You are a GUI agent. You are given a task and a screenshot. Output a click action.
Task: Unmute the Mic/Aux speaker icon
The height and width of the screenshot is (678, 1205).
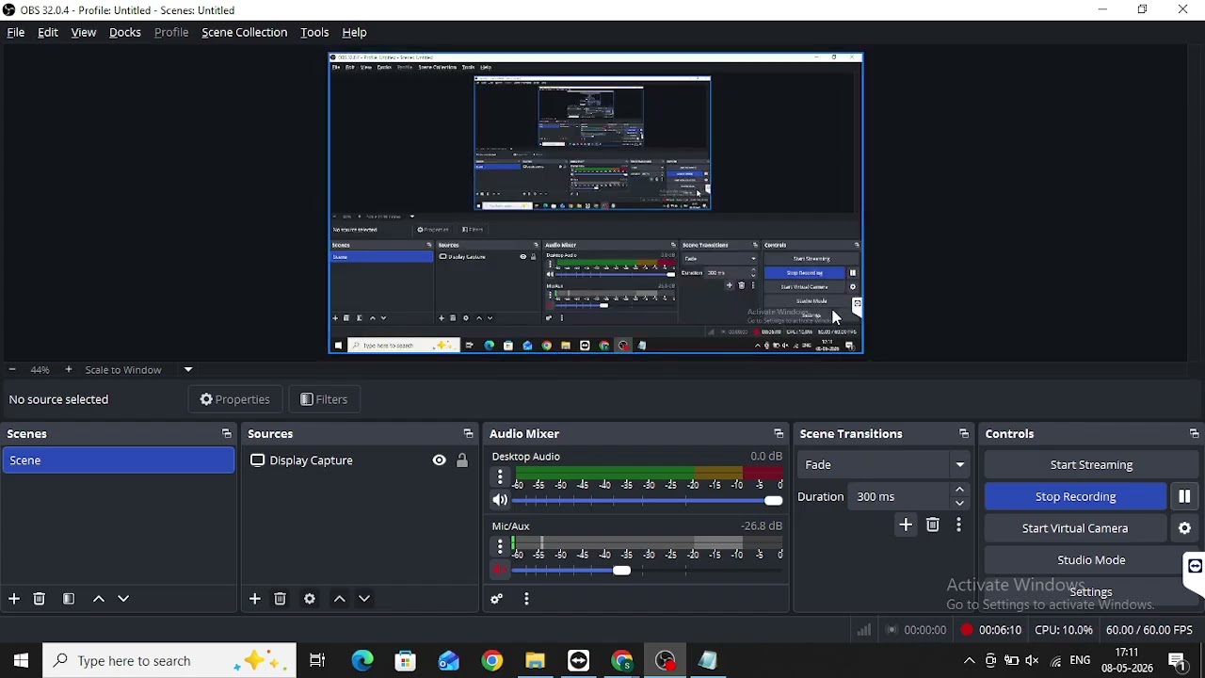[500, 571]
